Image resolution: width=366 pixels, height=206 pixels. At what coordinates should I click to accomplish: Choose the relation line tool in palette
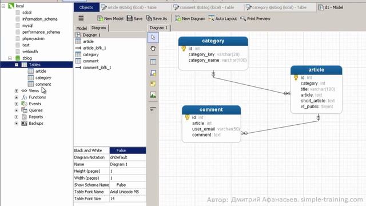tap(153, 109)
